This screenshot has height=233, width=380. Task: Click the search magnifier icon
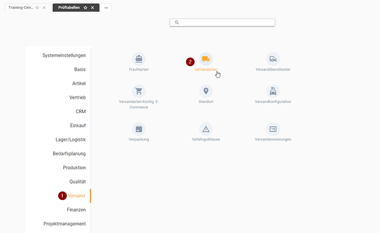point(177,23)
